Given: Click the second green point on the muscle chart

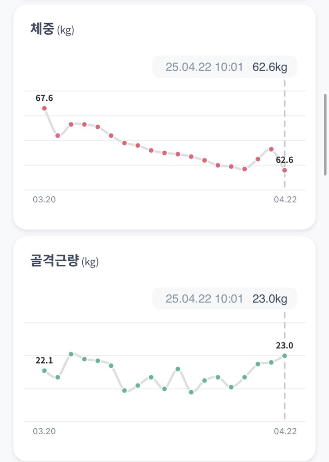Looking at the screenshot, I should tap(58, 377).
